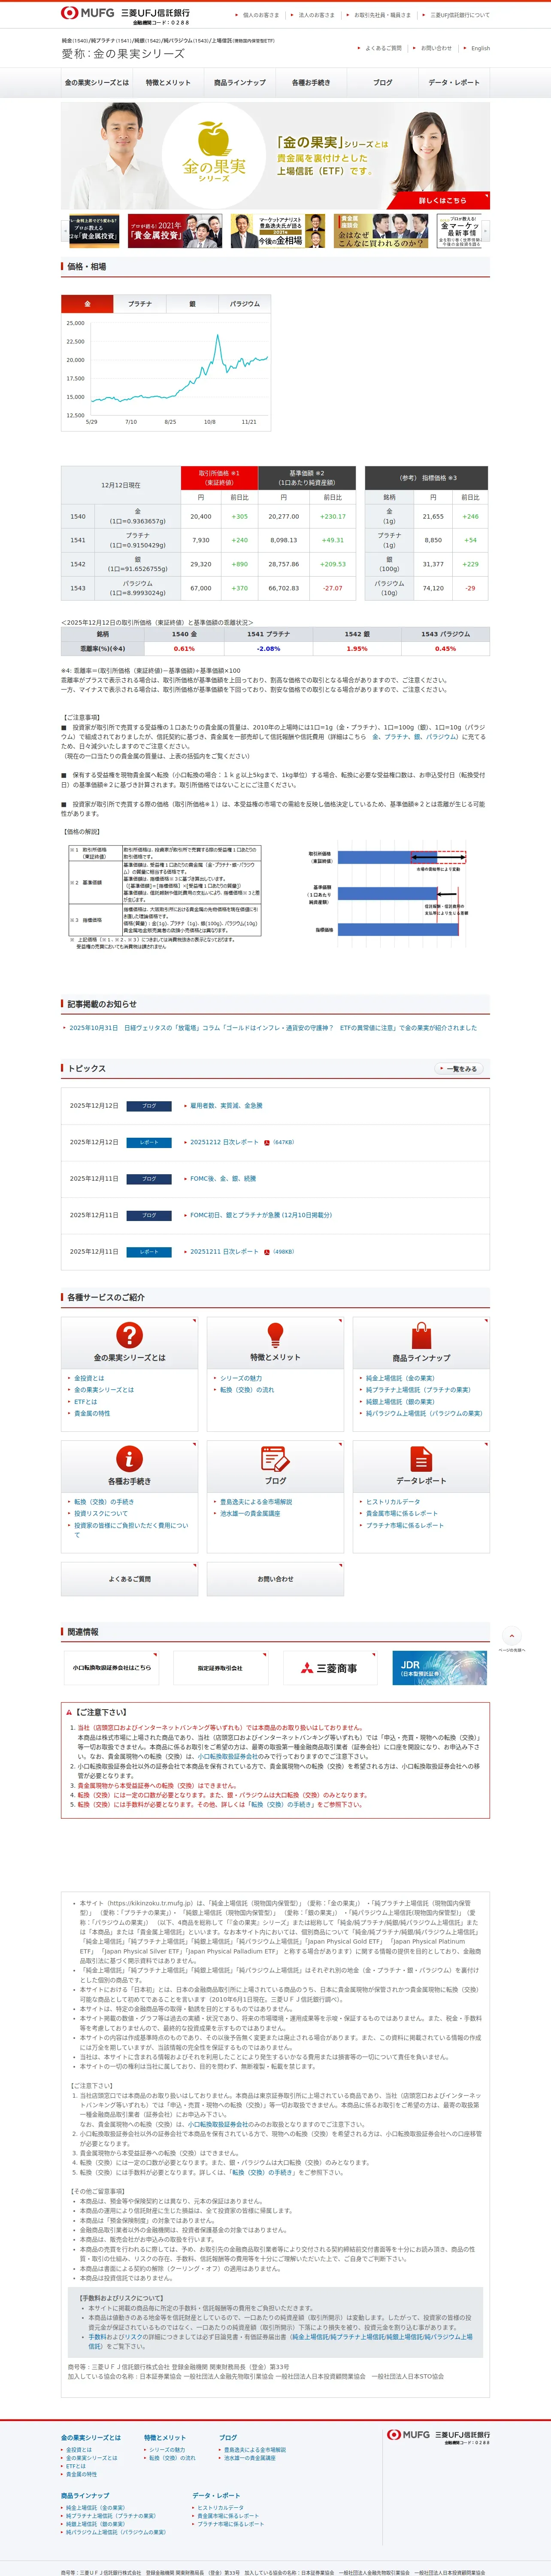Open 金投資とは link in services card
This screenshot has width=551, height=2576.
[x=89, y=1378]
